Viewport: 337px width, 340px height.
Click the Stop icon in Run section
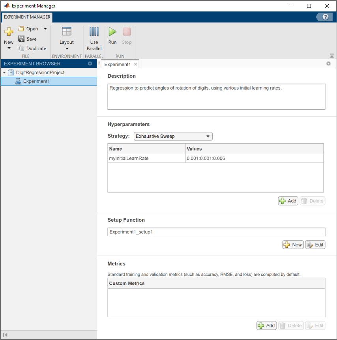click(127, 32)
